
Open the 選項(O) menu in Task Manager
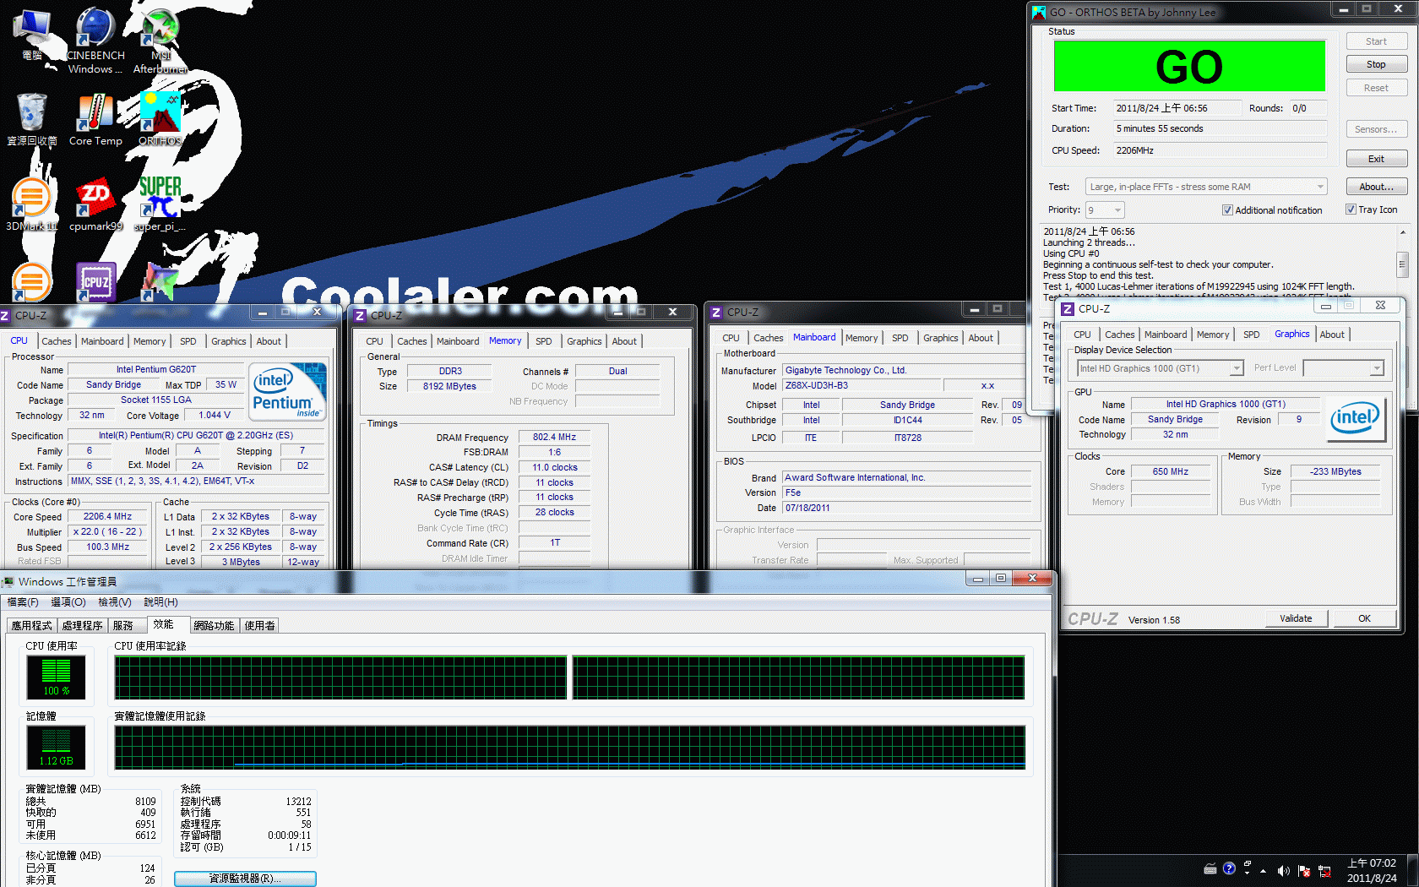68,602
